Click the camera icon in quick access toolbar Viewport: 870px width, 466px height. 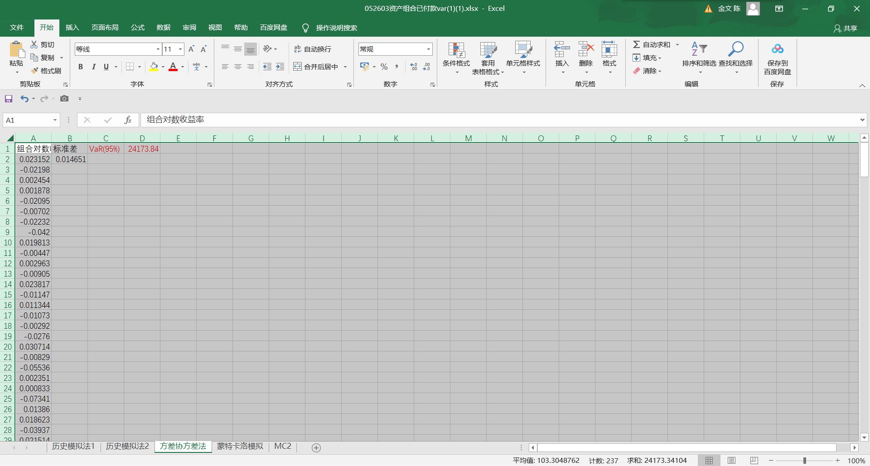(x=64, y=99)
